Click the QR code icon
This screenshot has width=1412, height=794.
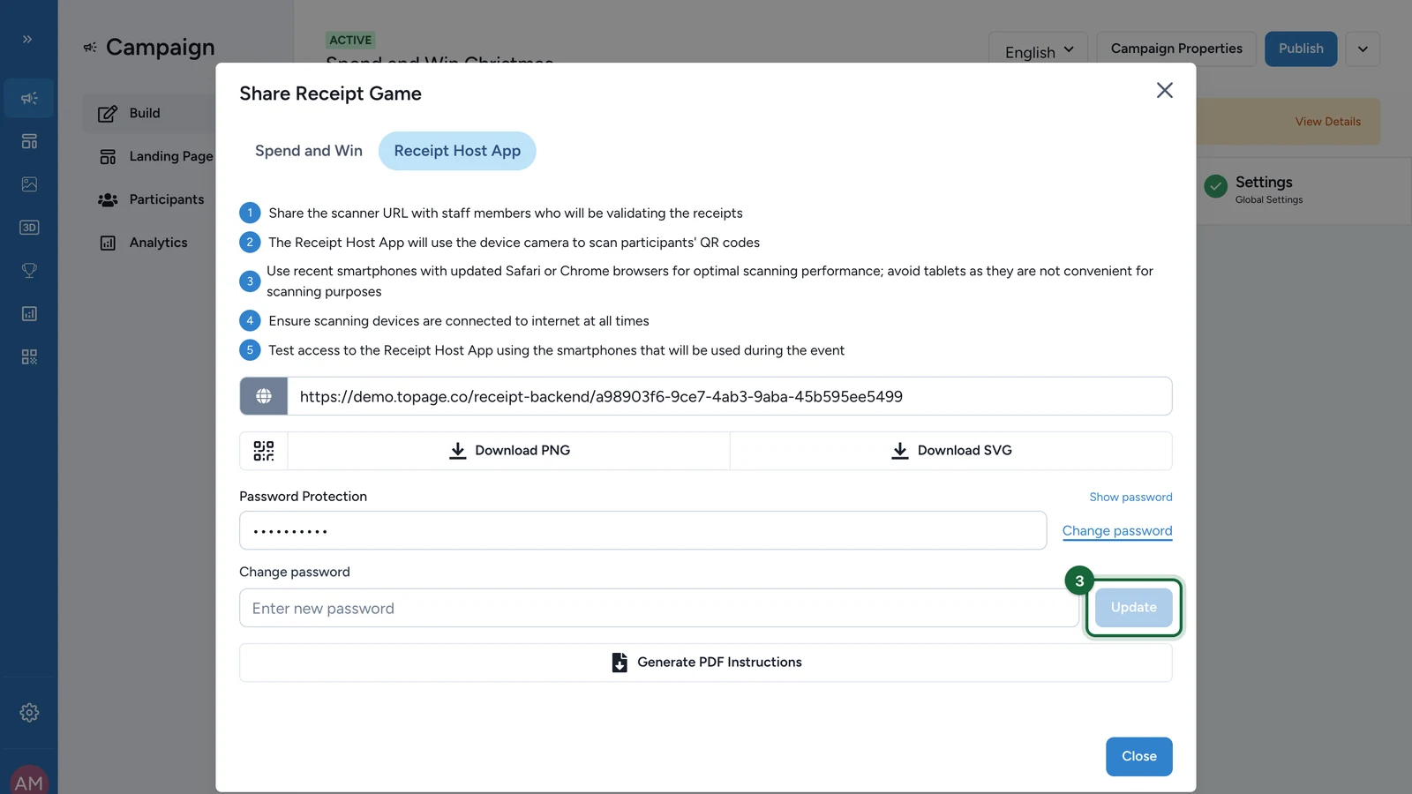coord(264,451)
